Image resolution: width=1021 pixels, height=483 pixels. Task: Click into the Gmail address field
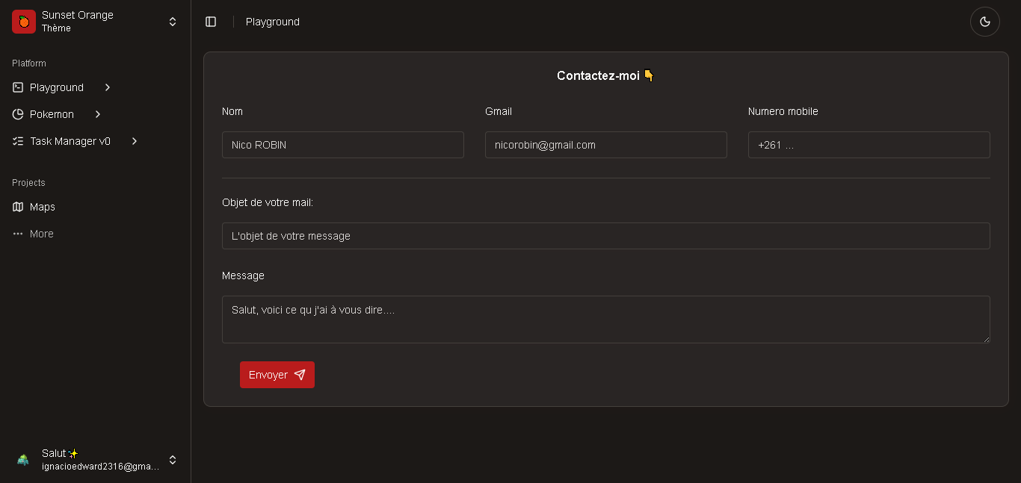click(x=605, y=145)
